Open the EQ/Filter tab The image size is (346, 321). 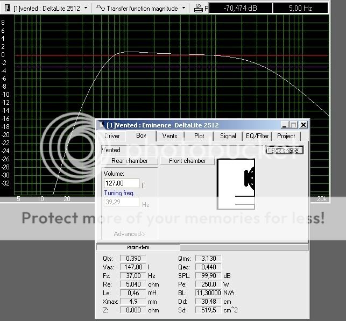[x=257, y=136]
